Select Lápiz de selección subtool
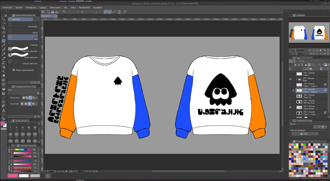This screenshot has height=181, width=330. 23,50
